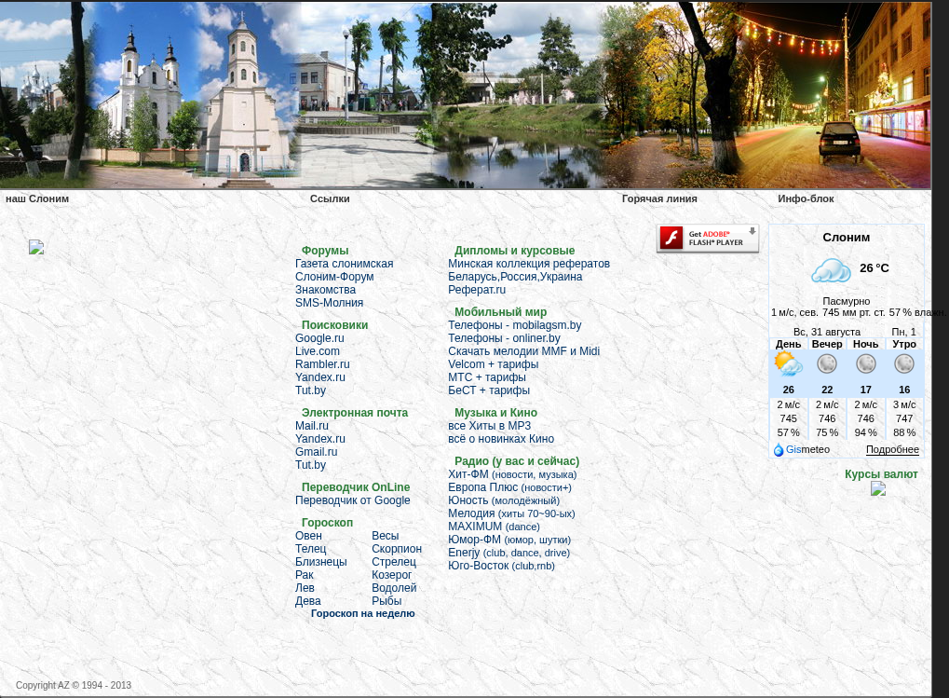
Task: Play Хит-ФМ radio link
Action: click(x=512, y=474)
